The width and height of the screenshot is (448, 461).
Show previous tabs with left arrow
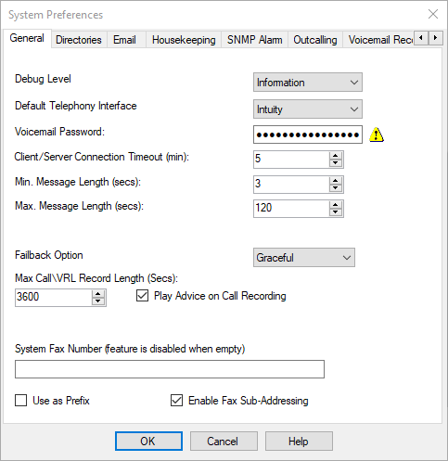pyautogui.click(x=421, y=38)
